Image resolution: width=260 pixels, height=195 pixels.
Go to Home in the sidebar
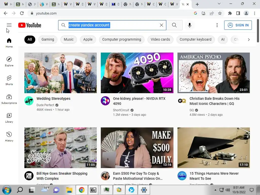point(9,43)
